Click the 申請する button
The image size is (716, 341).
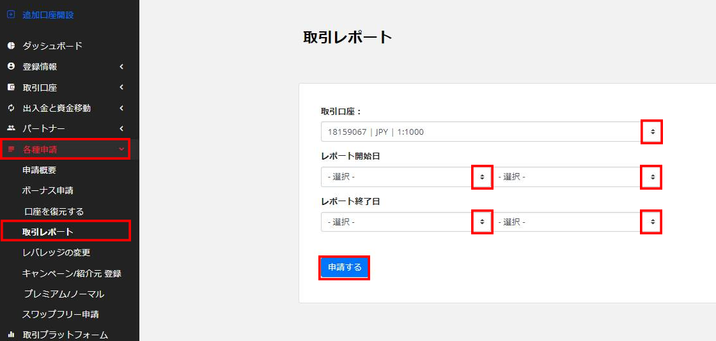tap(345, 268)
